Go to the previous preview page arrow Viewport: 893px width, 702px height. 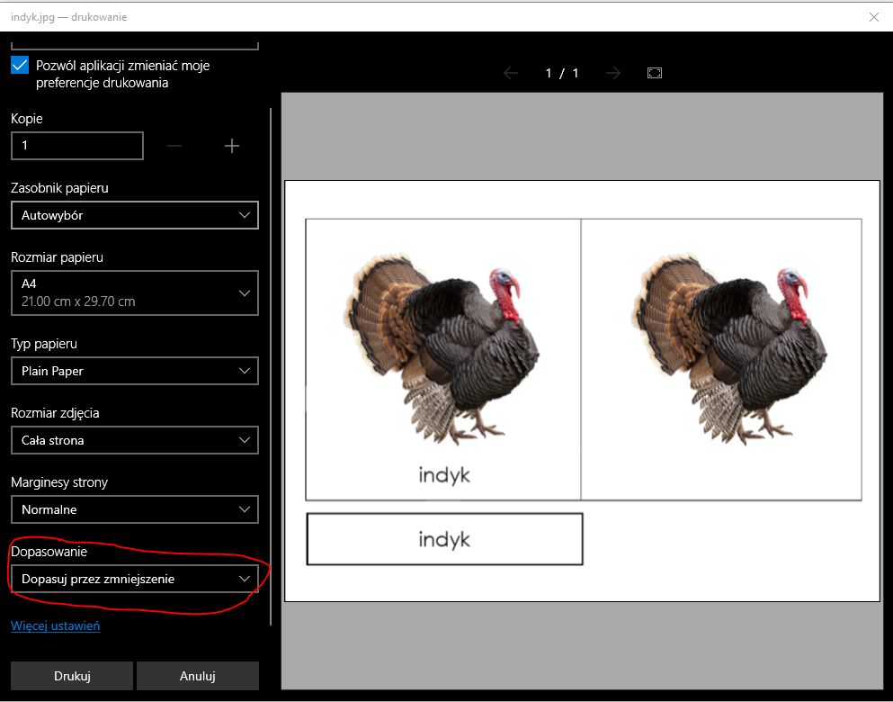coord(511,73)
